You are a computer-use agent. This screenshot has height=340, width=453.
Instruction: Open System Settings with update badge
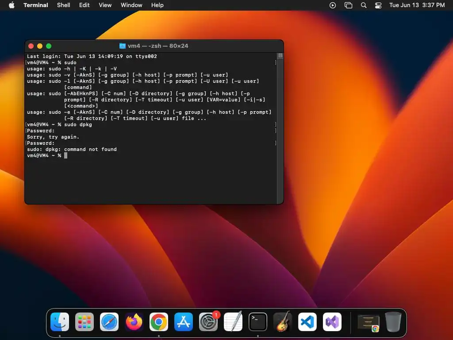click(x=208, y=322)
